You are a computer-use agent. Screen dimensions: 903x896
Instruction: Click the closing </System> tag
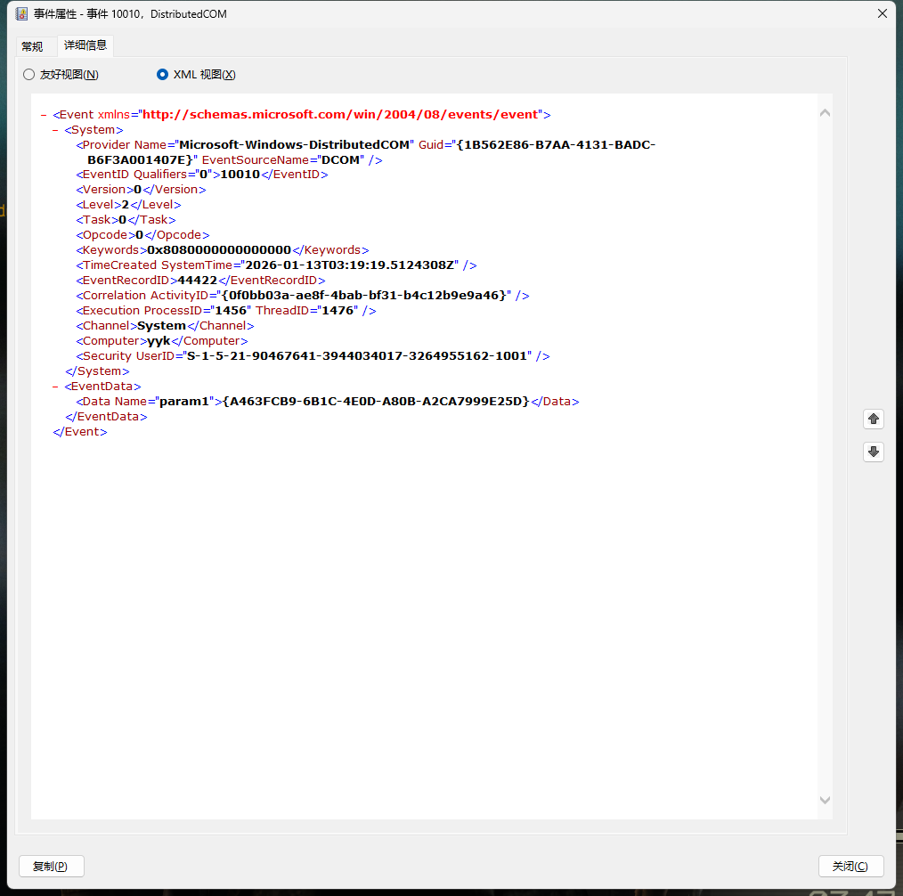[x=97, y=371]
